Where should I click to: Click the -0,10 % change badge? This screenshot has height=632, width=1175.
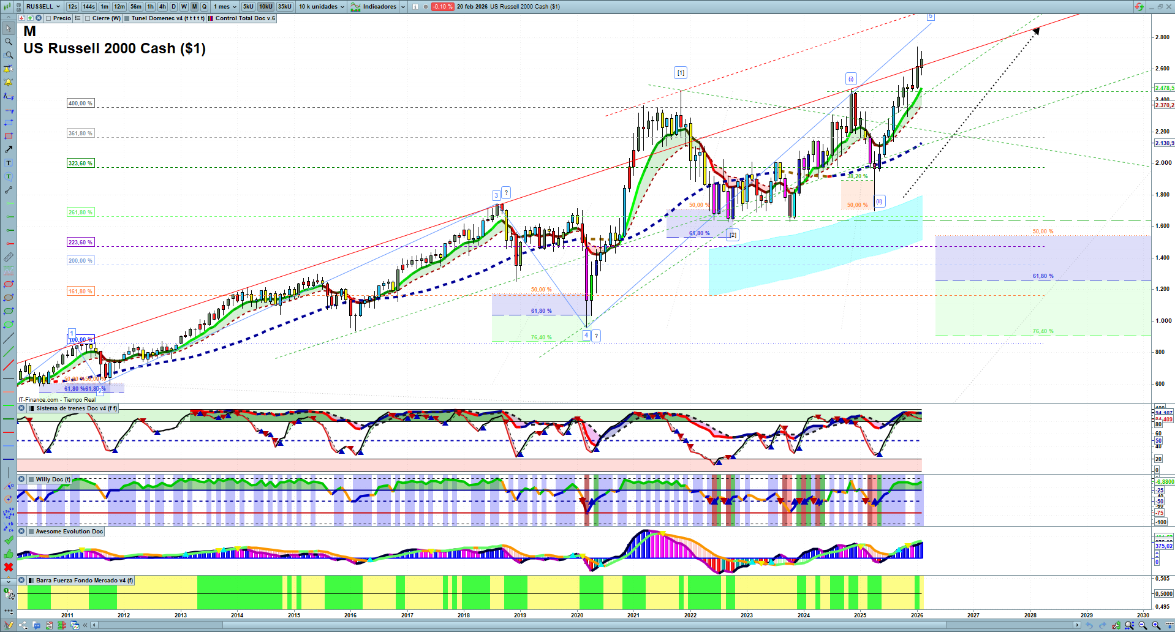[x=442, y=7]
